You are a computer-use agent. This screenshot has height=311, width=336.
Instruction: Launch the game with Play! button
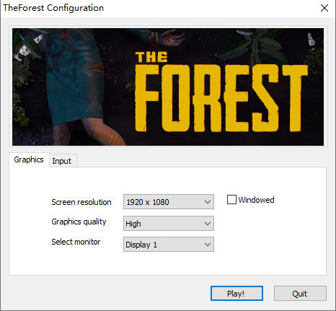click(x=236, y=293)
